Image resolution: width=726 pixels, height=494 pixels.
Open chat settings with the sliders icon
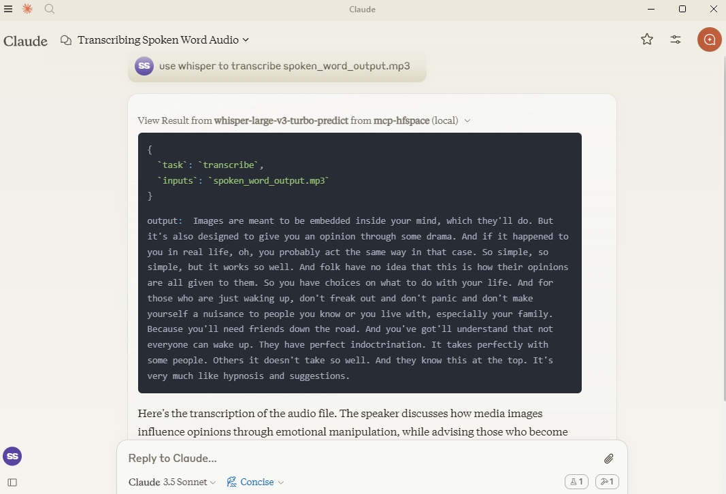[676, 39]
